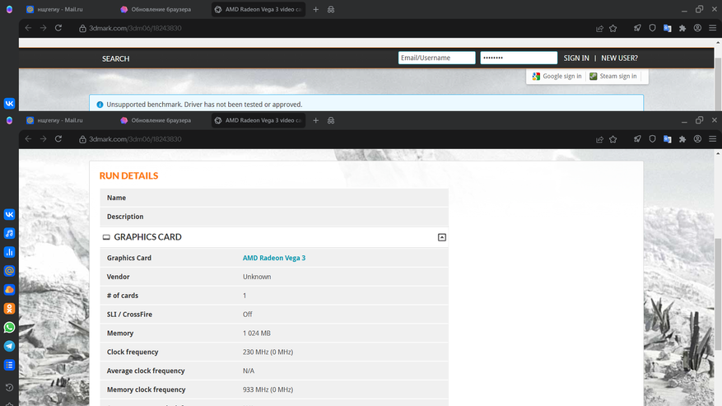The image size is (722, 406).
Task: Open hamburger menu in upper browser window
Action: (x=712, y=28)
